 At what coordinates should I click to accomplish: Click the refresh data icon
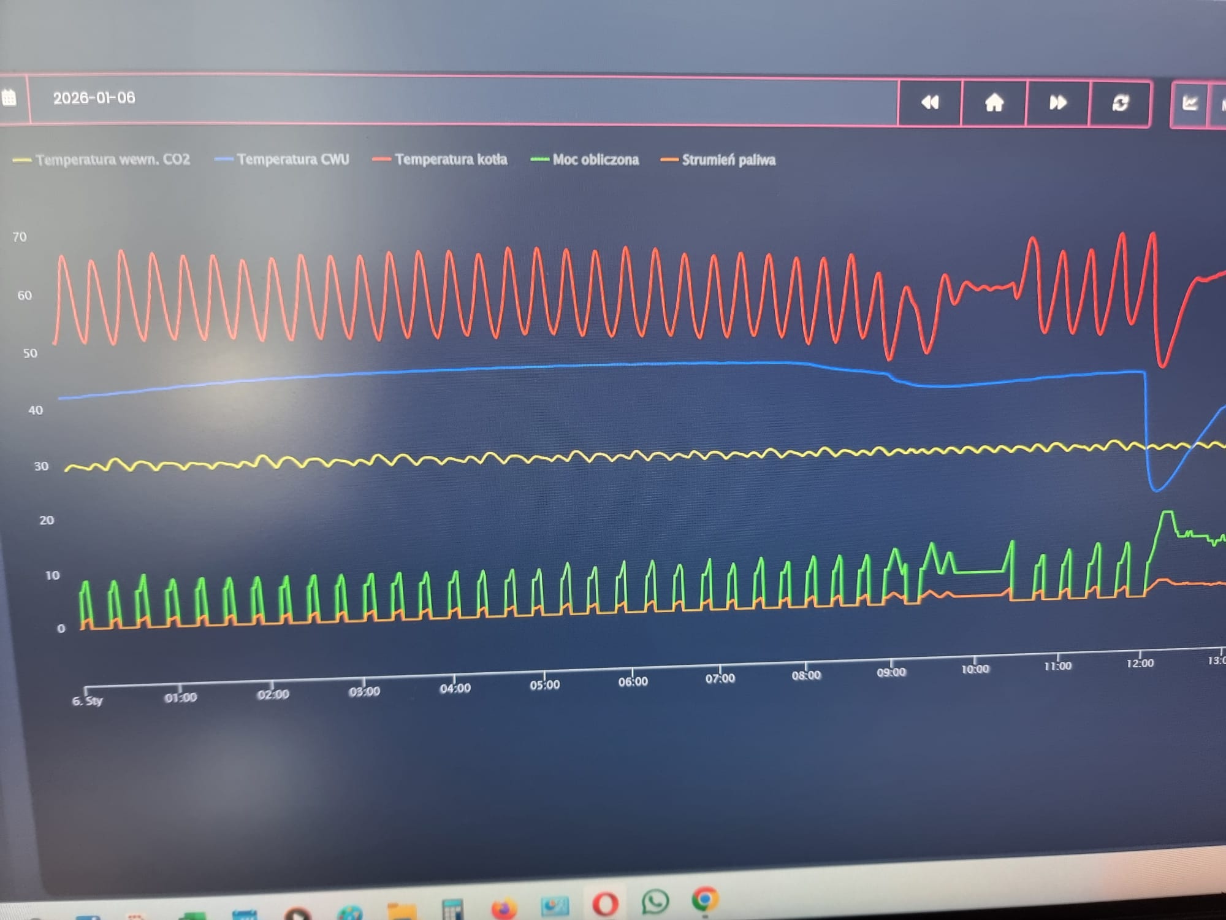(1120, 102)
